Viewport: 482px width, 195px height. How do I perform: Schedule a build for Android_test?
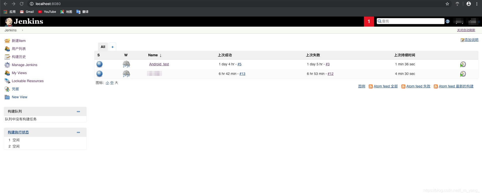(x=463, y=64)
